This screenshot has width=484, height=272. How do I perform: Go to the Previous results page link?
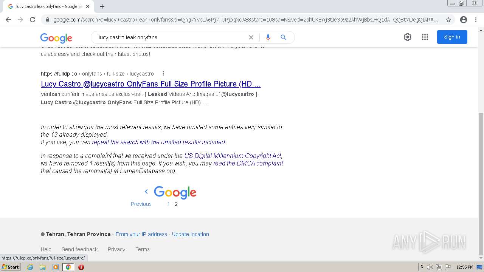click(x=141, y=204)
